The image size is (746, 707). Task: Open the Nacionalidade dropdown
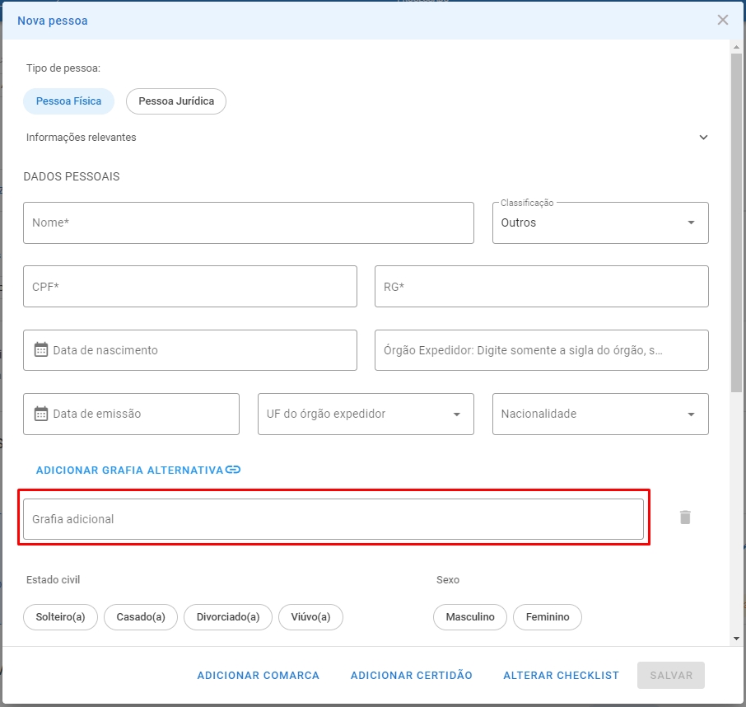[600, 414]
